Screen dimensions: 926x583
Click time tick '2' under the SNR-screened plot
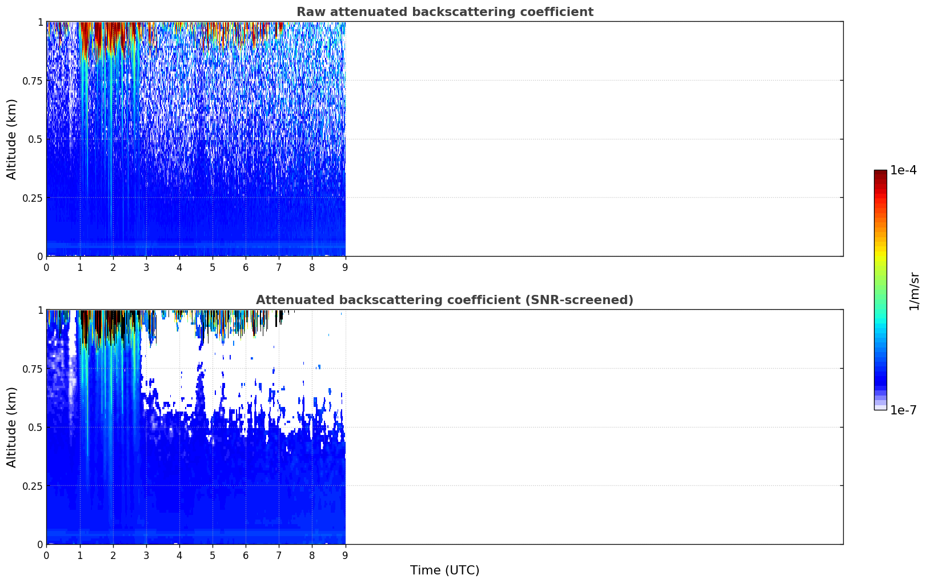113,555
